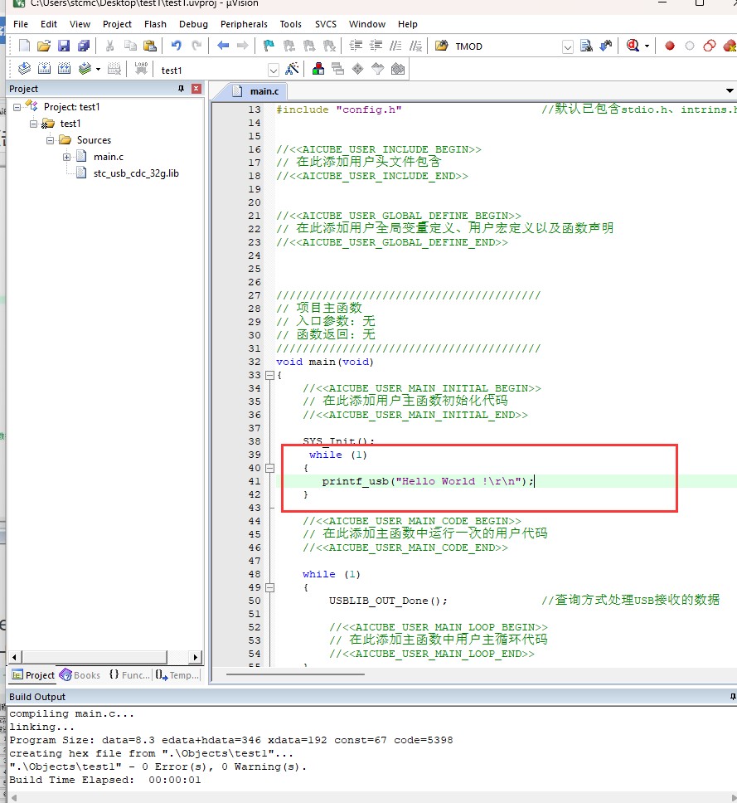
Task: Select stc_usb_cdc_32g.lib in project tree
Action: pyautogui.click(x=136, y=173)
